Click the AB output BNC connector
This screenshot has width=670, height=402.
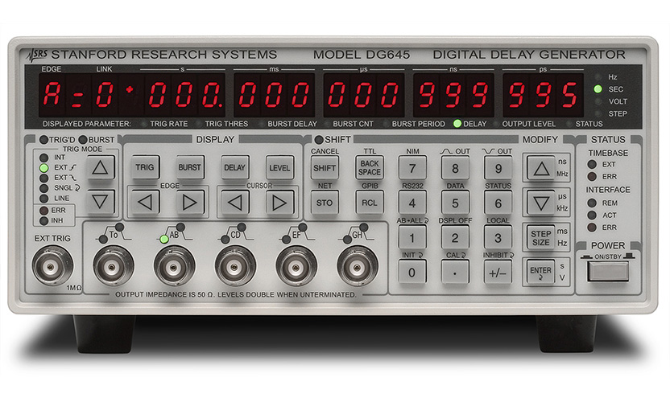(x=173, y=267)
